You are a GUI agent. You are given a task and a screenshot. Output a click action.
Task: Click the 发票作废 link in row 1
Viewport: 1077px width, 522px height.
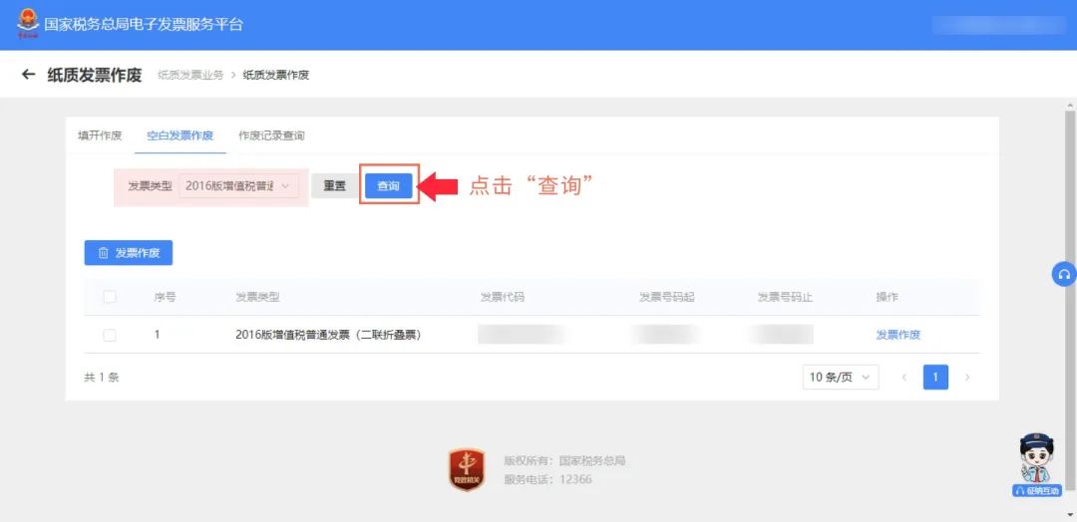(x=897, y=335)
